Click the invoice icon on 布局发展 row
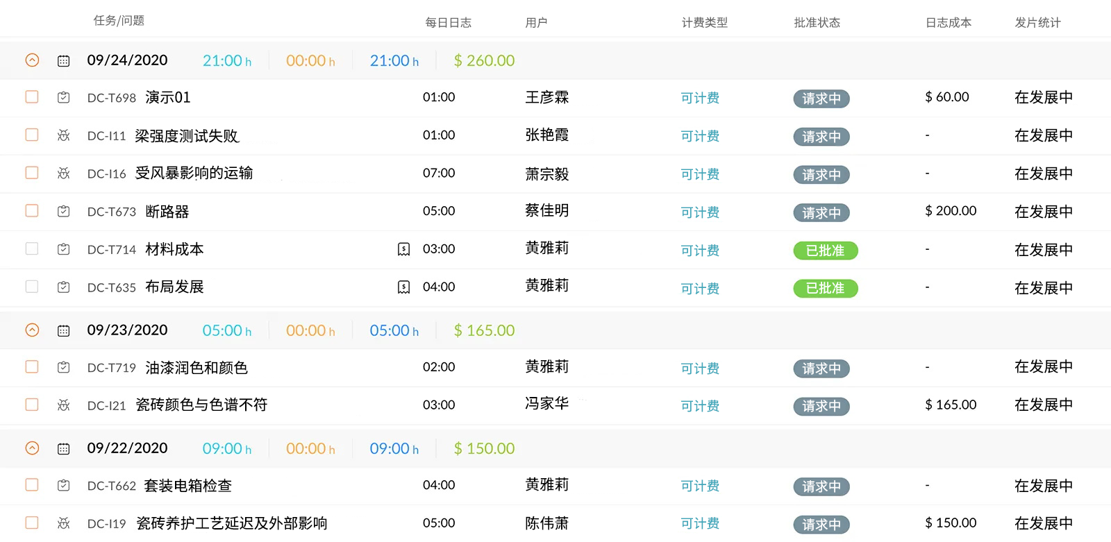 (x=403, y=287)
